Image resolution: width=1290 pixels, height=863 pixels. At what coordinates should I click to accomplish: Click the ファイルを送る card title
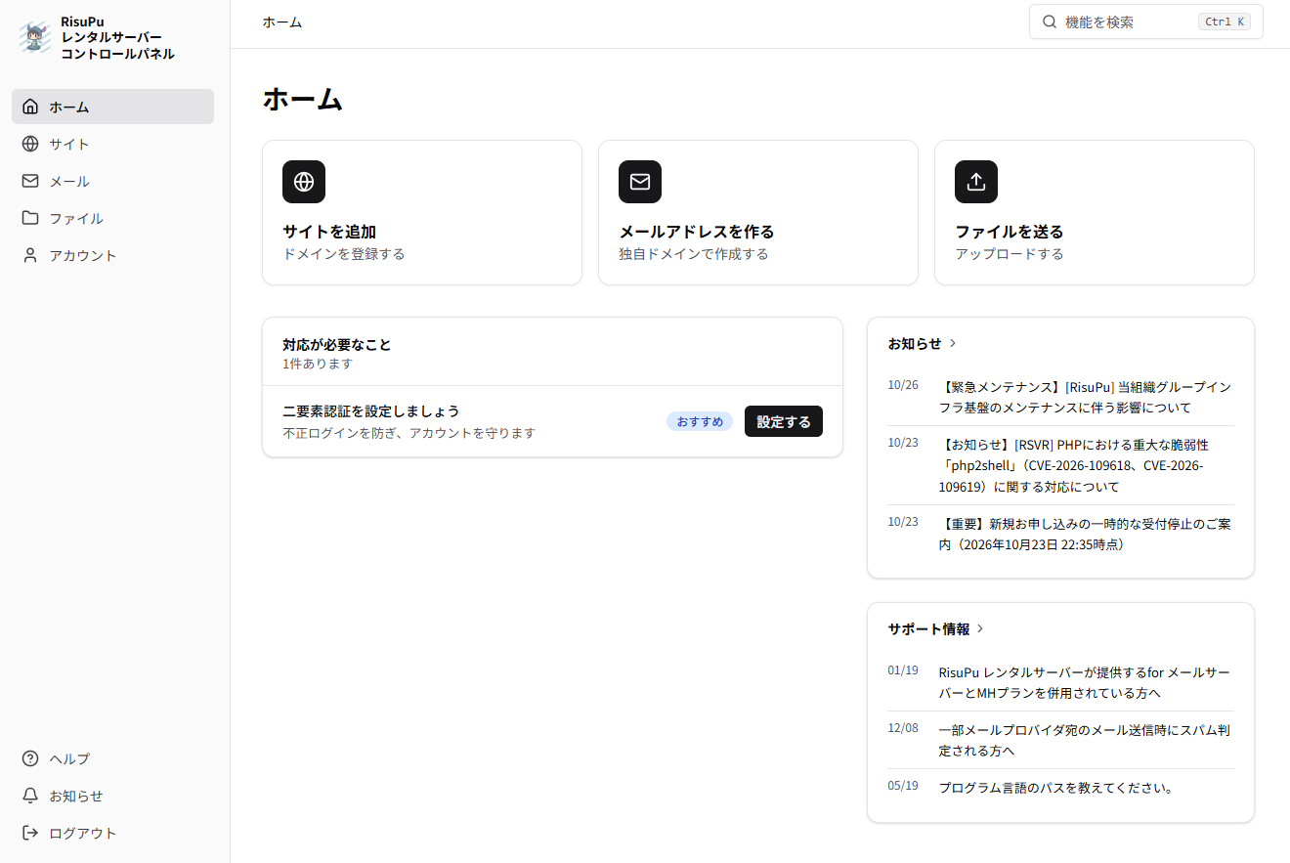pyautogui.click(x=1010, y=232)
